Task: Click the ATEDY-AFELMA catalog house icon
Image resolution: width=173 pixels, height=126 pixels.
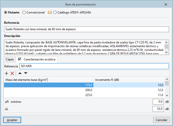Action: 50,12
